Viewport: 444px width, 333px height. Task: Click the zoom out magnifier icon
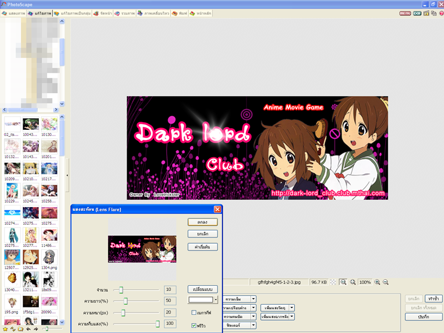point(385,282)
